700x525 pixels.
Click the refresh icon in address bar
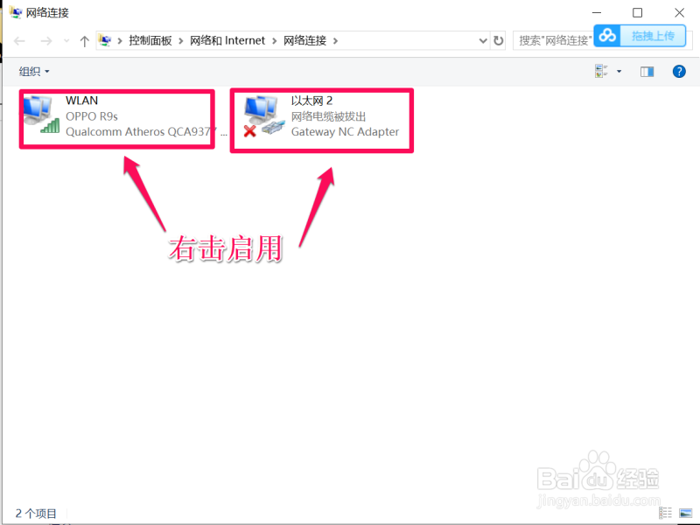pos(499,40)
